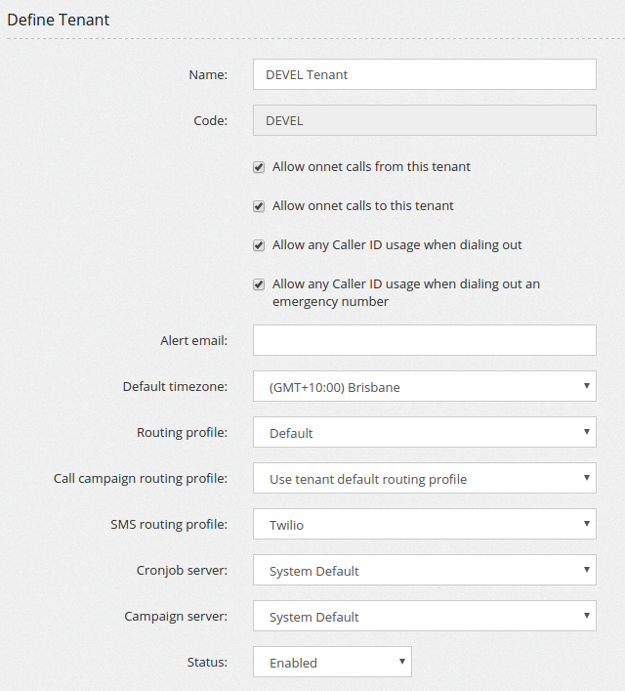Change the Status dropdown from Enabled
Image resolution: width=625 pixels, height=691 pixels.
(x=332, y=662)
